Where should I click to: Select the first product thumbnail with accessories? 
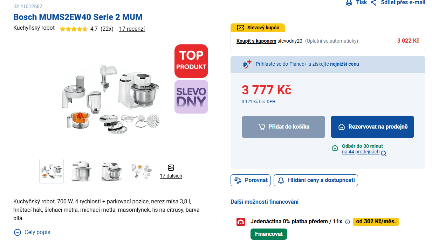point(52,171)
